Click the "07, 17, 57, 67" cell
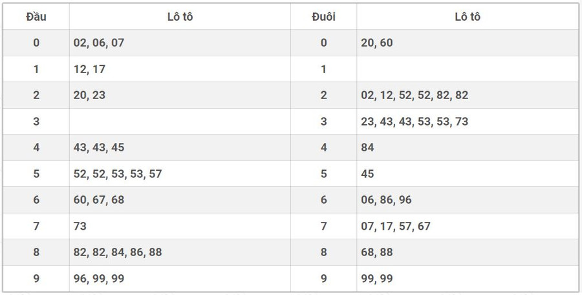 [x=396, y=226]
